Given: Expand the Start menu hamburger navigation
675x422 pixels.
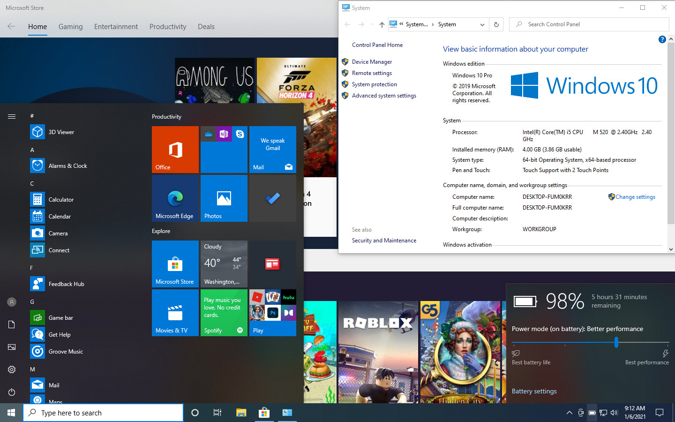Looking at the screenshot, I should tap(12, 116).
